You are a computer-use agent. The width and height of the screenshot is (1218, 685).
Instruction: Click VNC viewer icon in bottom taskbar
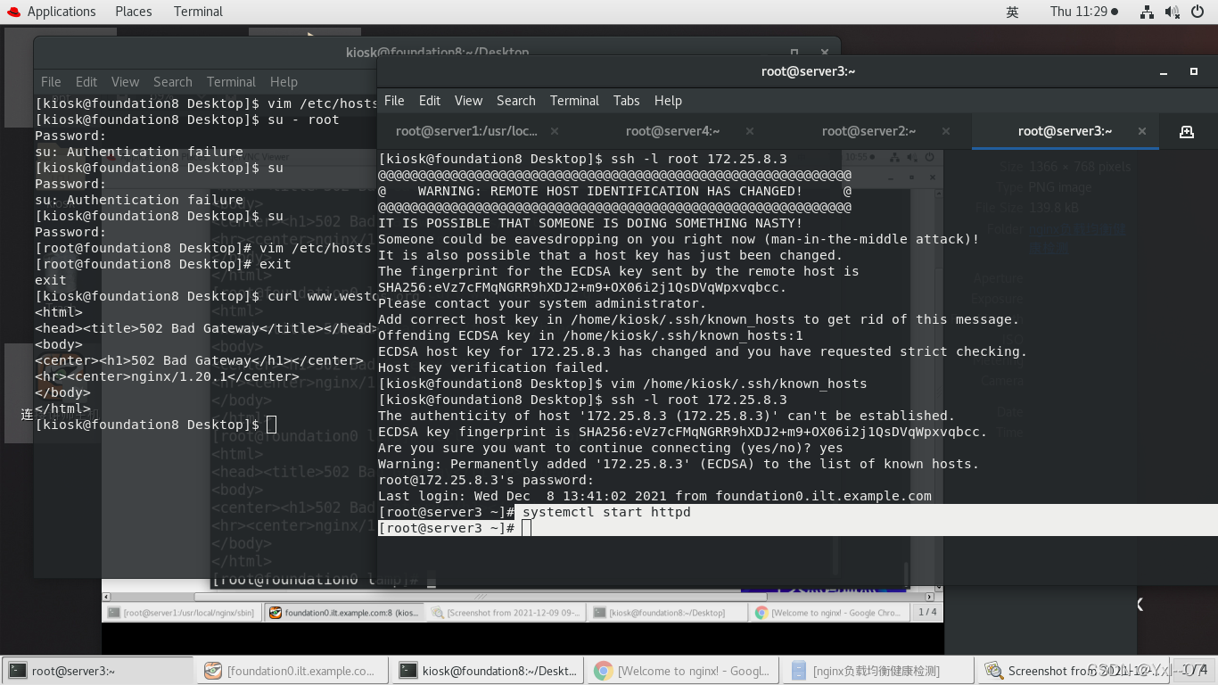click(212, 671)
